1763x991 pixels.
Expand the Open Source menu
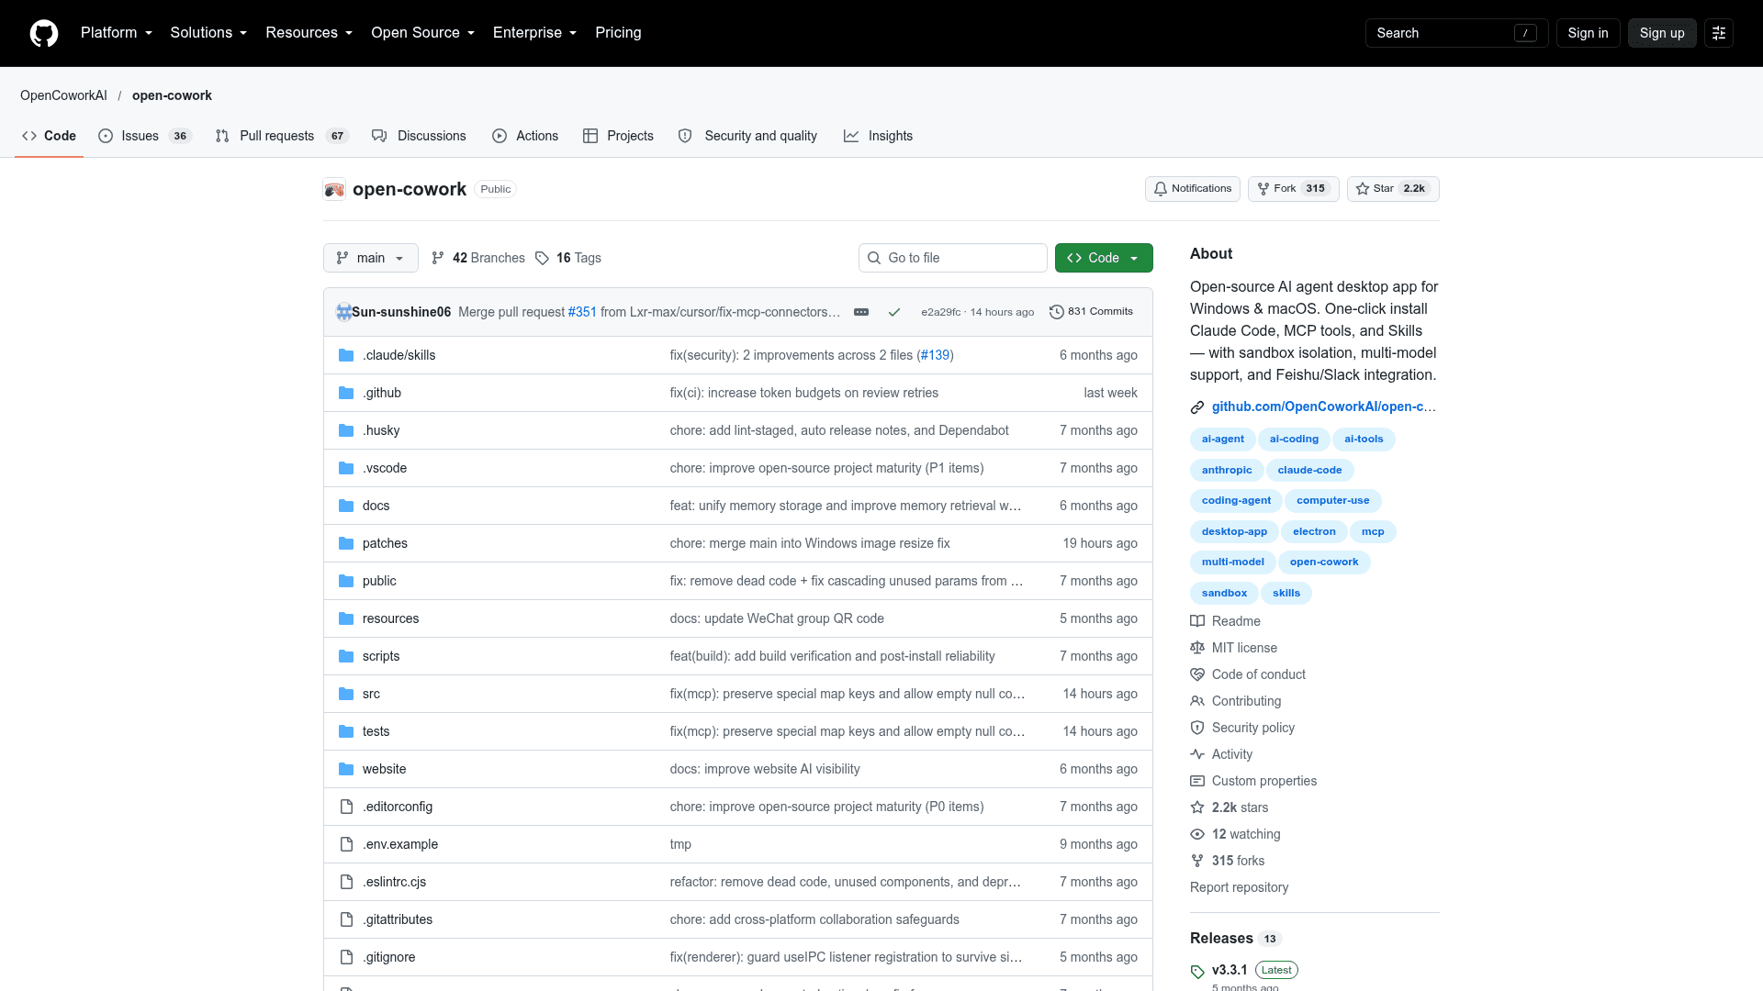pos(423,33)
